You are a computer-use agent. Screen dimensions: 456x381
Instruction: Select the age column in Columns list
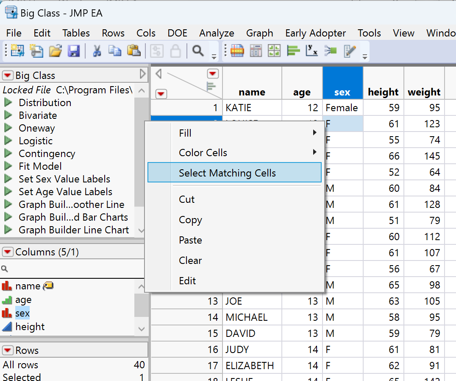pos(23,300)
